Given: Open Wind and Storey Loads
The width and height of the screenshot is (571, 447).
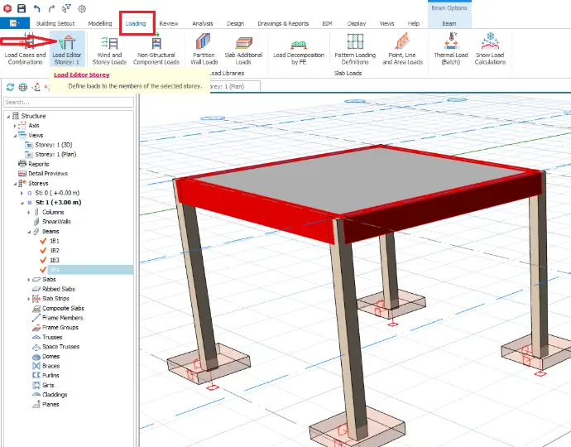Looking at the screenshot, I should click(x=109, y=49).
